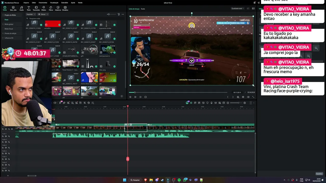The width and height of the screenshot is (326, 183).
Task: Click the preview mark-in bracket icon
Action: 228,97
